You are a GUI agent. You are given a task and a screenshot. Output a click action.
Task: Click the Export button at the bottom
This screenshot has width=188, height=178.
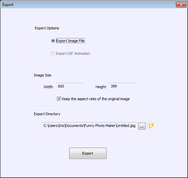pyautogui.click(x=88, y=153)
